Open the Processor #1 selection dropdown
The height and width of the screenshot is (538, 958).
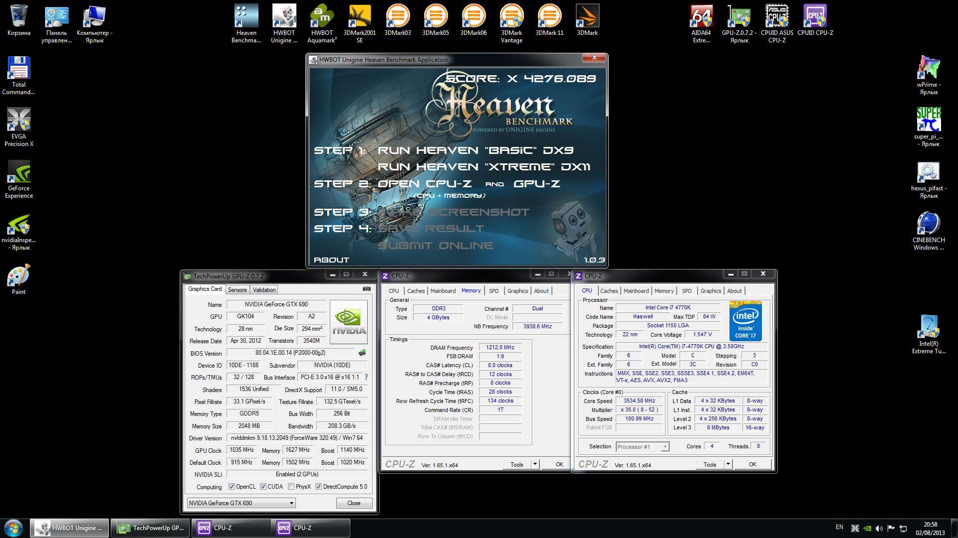tap(643, 447)
